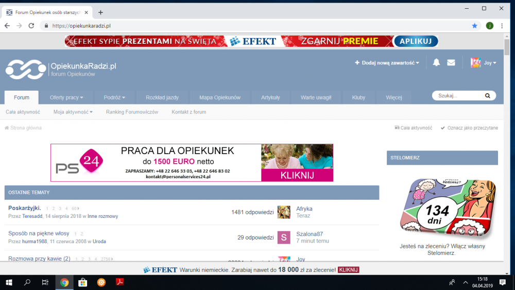Open Cała aktywność link near breadcrumb
515x290 pixels.
click(x=413, y=128)
